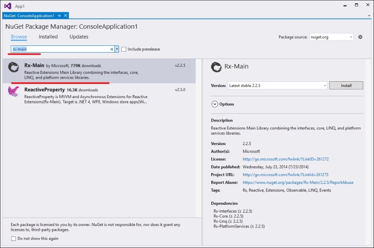The width and height of the screenshot is (374, 248).
Task: Click the details pane vertical scrollbar
Action: (368, 152)
